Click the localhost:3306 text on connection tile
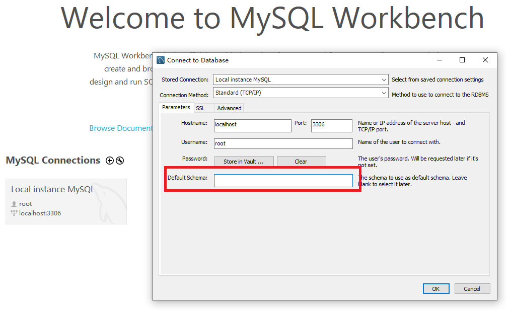Screen dimensions: 509x311 40,213
